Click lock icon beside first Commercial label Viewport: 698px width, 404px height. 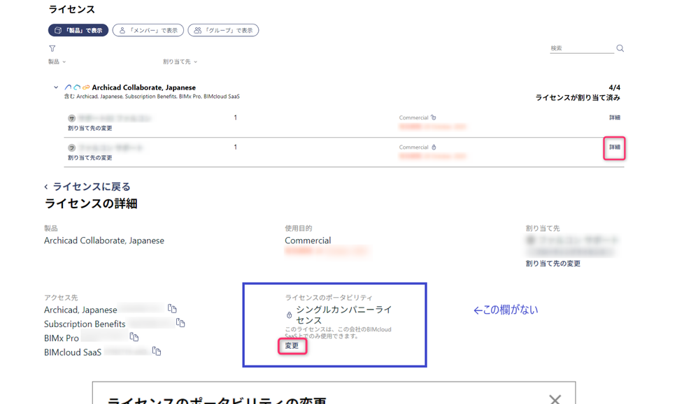pyautogui.click(x=434, y=117)
